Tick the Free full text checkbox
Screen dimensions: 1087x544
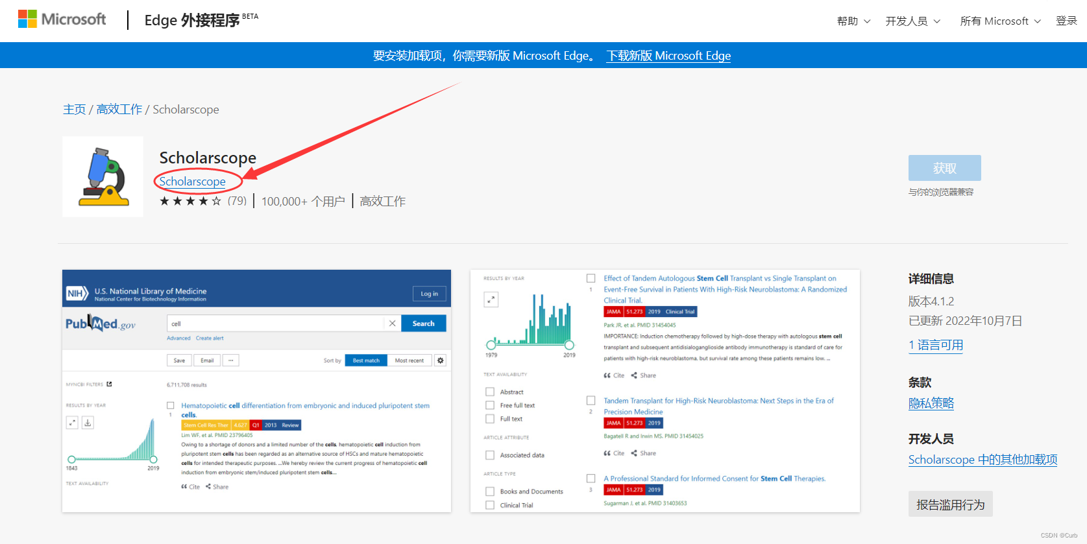[490, 405]
